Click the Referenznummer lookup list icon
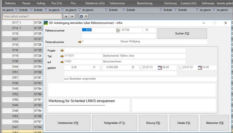 [118, 30]
